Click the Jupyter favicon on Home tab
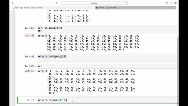The image size is (188, 106). pos(14,8)
